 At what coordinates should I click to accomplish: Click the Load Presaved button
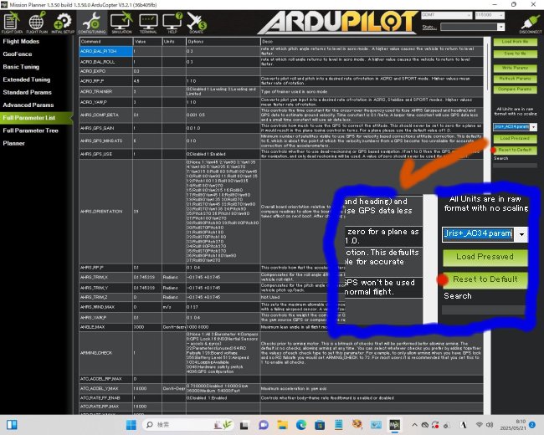(515, 138)
